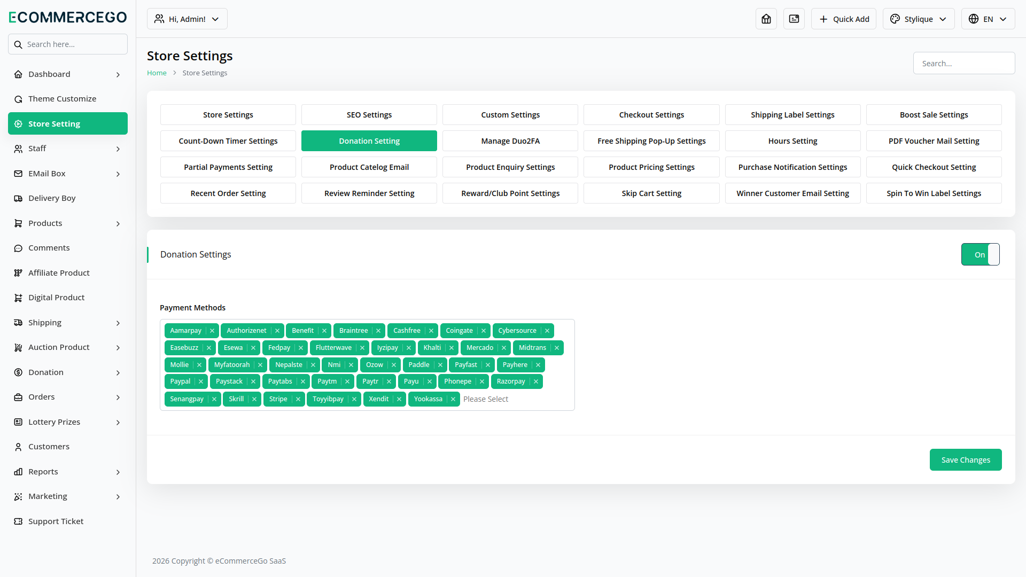Expand the Staff sidebar menu

(x=68, y=149)
